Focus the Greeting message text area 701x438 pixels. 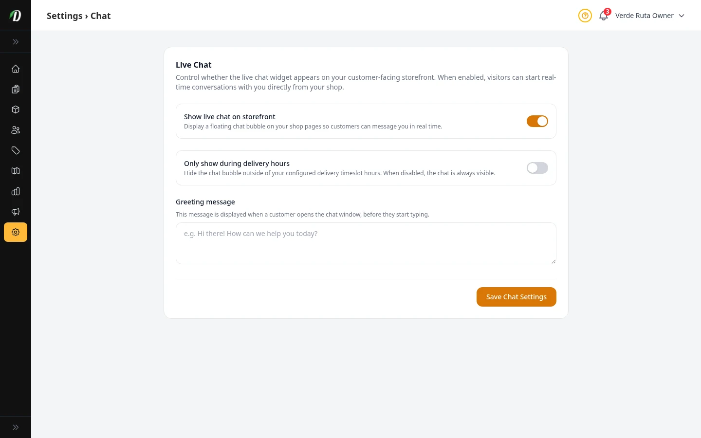coord(366,243)
